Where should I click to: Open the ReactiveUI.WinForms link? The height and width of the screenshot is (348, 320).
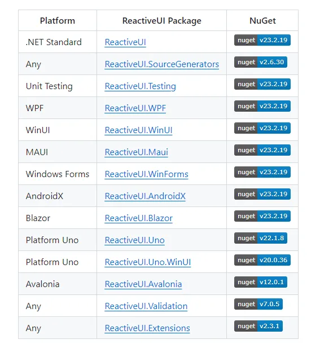coord(146,174)
